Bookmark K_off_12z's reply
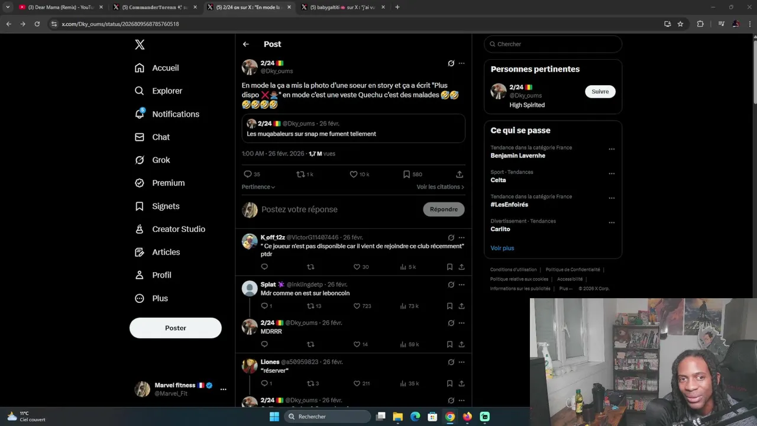Image resolution: width=757 pixels, height=426 pixels. (449, 267)
